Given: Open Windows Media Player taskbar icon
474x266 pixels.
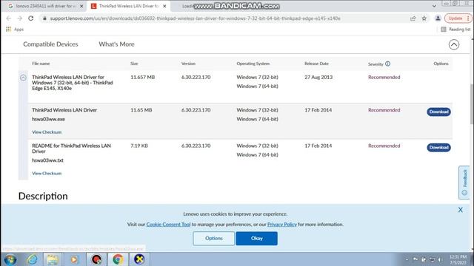Looking at the screenshot, I should (74, 259).
